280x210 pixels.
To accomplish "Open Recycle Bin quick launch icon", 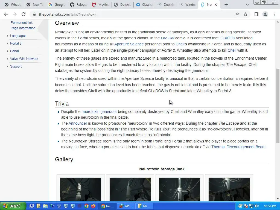I will (x=59, y=206).
